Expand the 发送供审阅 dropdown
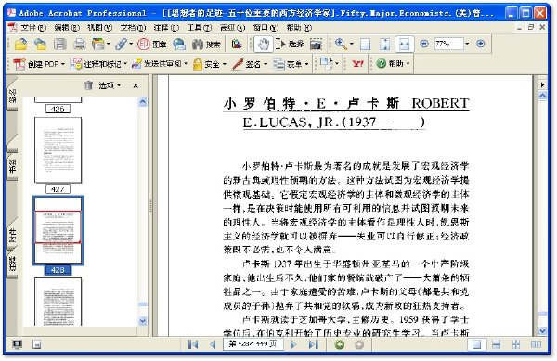This screenshot has width=557, height=361. point(185,64)
